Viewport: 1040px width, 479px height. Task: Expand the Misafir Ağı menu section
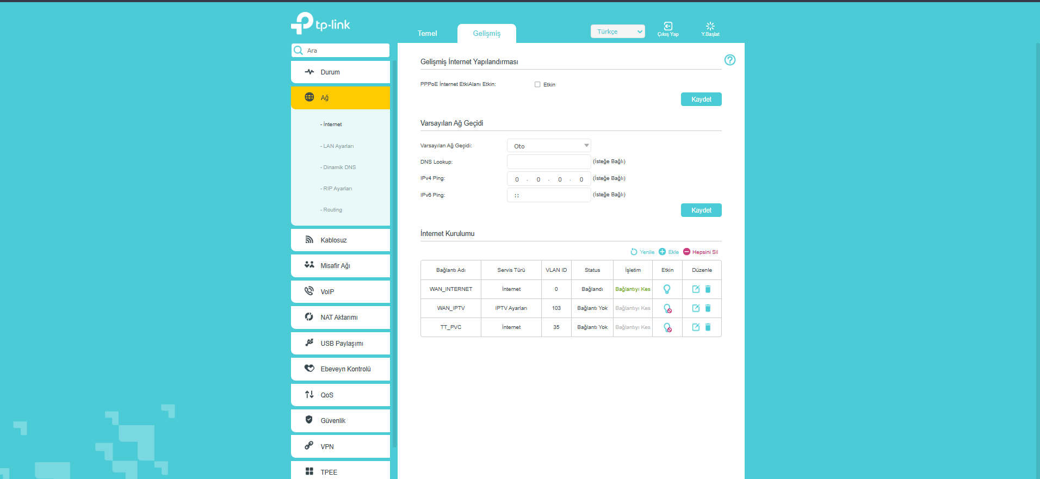tap(341, 266)
